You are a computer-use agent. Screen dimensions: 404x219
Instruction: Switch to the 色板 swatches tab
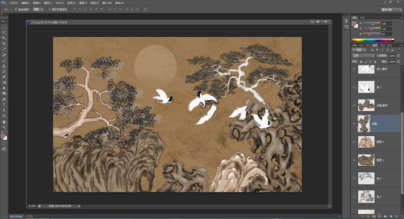point(362,17)
